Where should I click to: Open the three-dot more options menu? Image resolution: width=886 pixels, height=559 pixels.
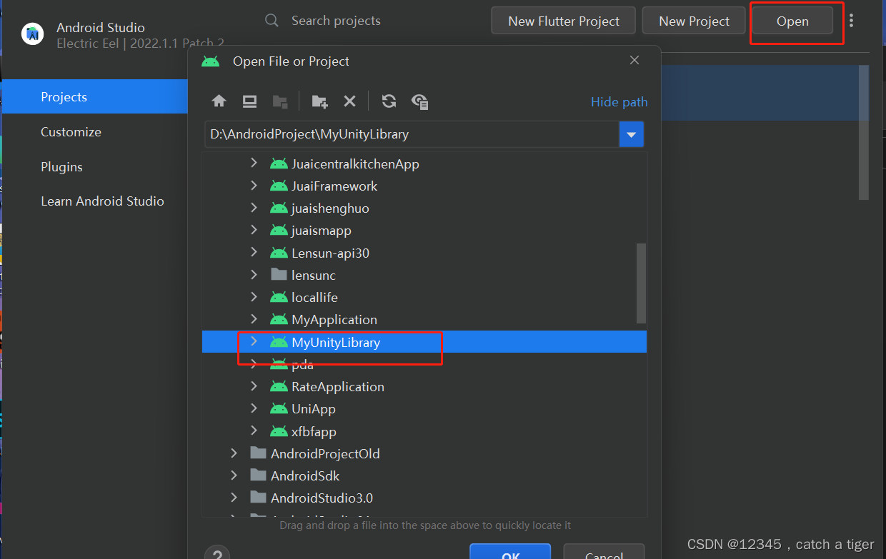[x=851, y=21]
